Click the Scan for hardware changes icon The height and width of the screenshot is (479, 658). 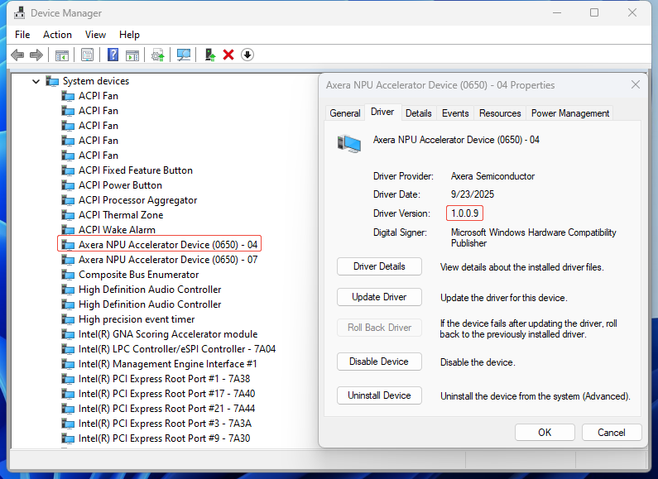coord(184,55)
